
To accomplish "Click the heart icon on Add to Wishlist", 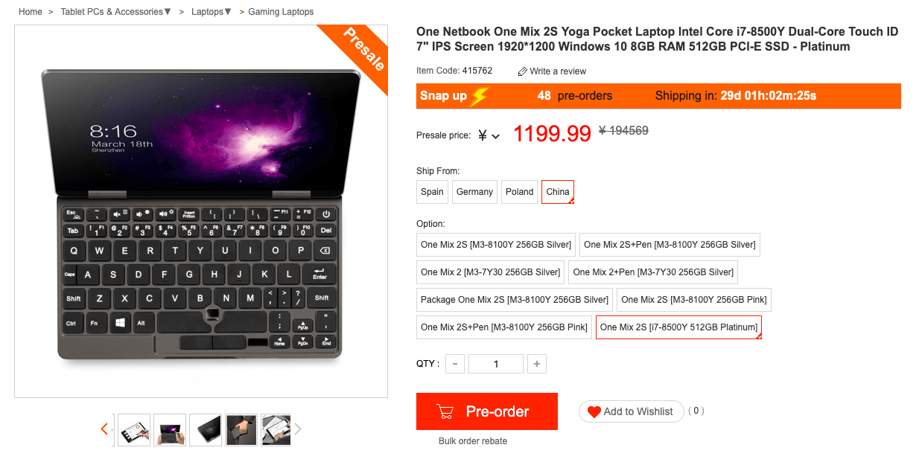I will 594,411.
